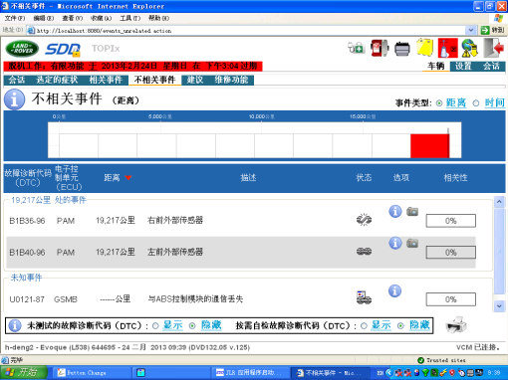Click the Land Rover logo
This screenshot has width=508, height=380.
(22, 49)
